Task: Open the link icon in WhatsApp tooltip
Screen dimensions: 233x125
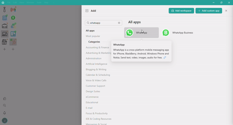Action: click(x=165, y=58)
